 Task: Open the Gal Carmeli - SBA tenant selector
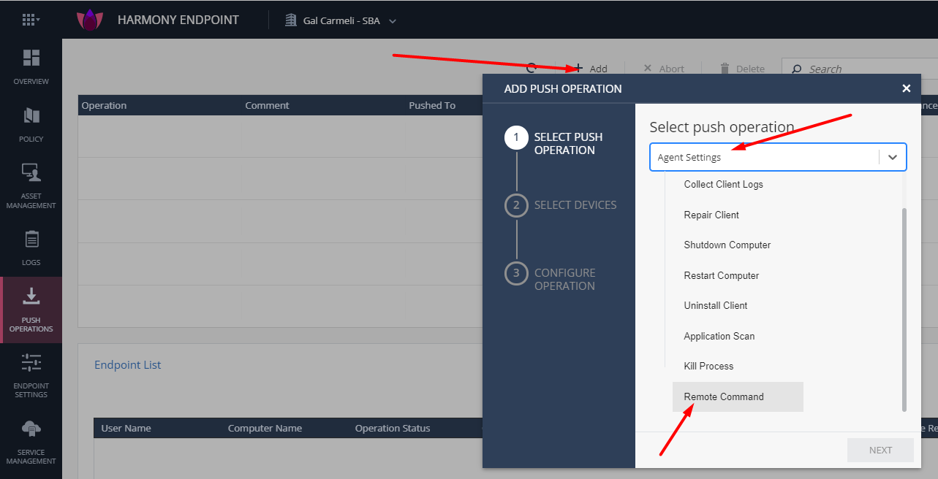(x=341, y=20)
